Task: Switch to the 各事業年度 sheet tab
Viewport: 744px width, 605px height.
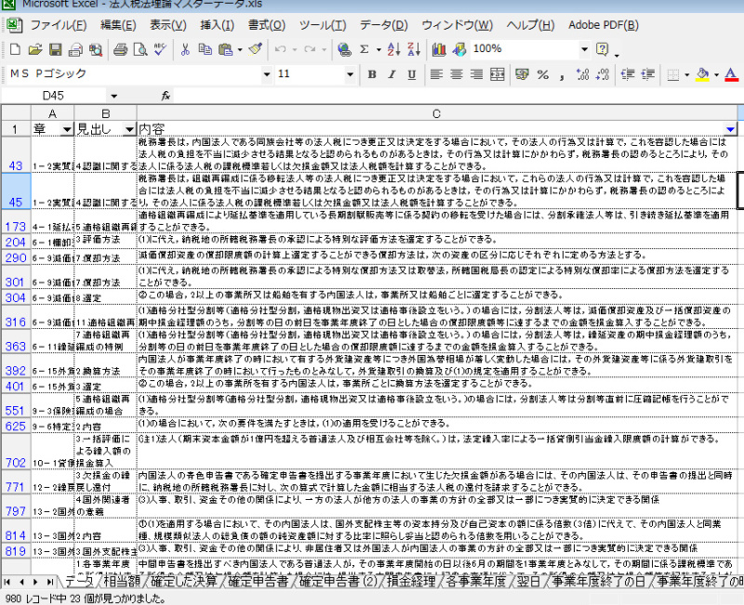Action: point(476,581)
